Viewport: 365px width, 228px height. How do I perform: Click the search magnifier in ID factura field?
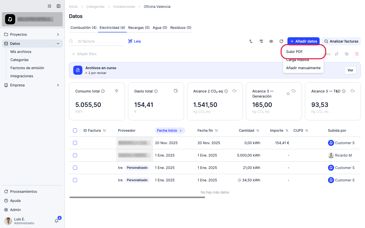point(71,41)
